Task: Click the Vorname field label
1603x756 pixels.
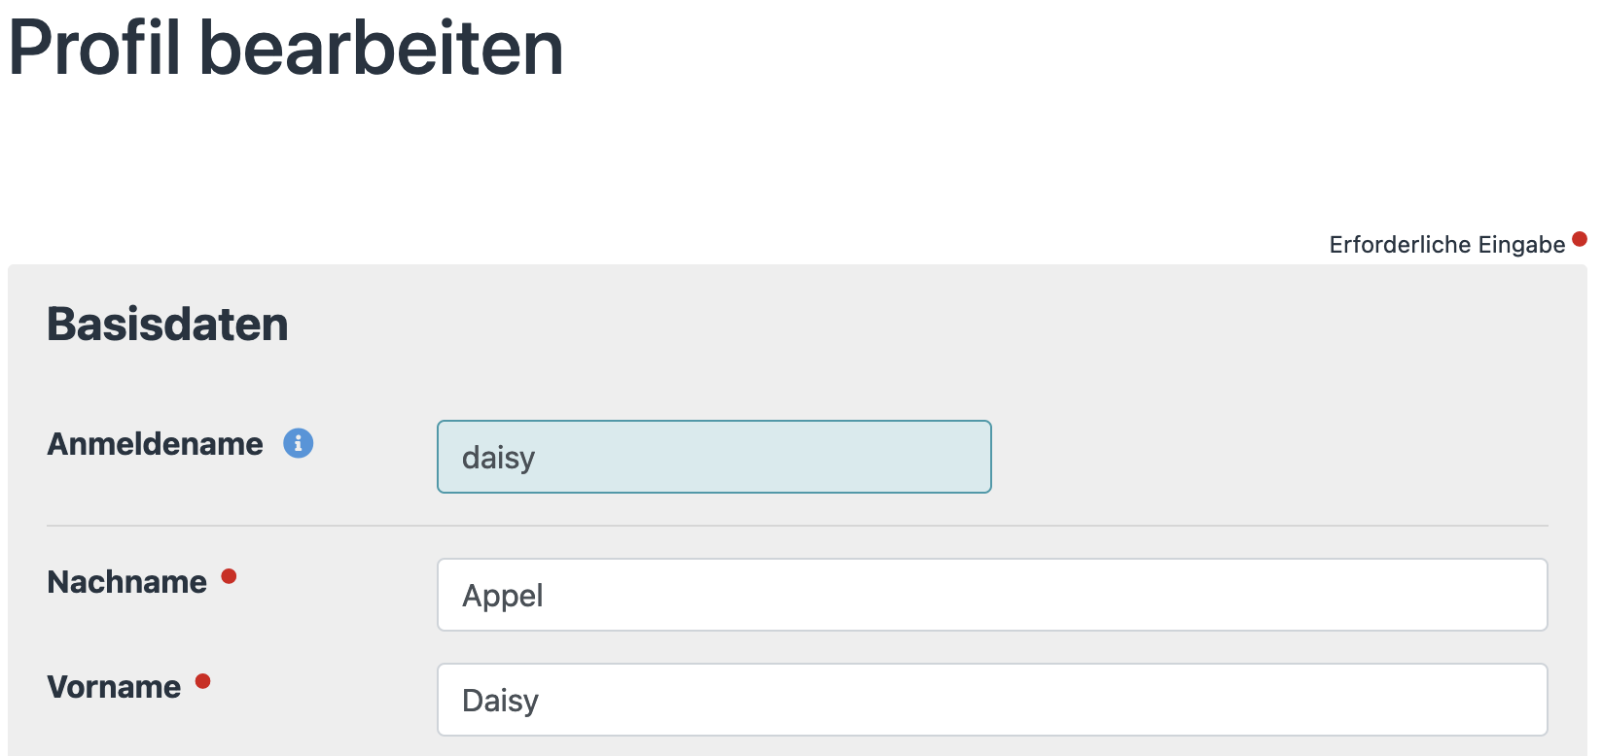Action: (114, 687)
